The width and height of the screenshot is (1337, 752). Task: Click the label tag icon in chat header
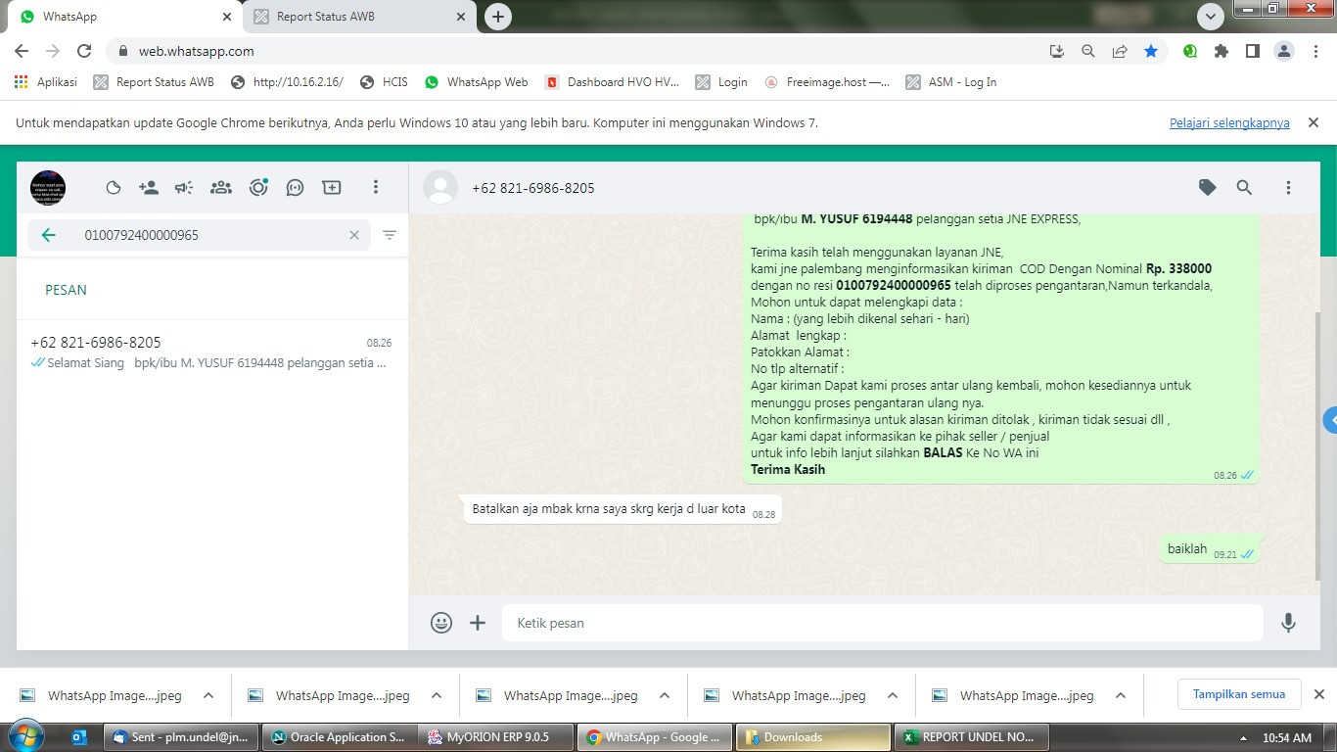click(1208, 187)
